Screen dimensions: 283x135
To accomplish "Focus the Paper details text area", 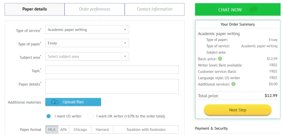I will point(112,86).
